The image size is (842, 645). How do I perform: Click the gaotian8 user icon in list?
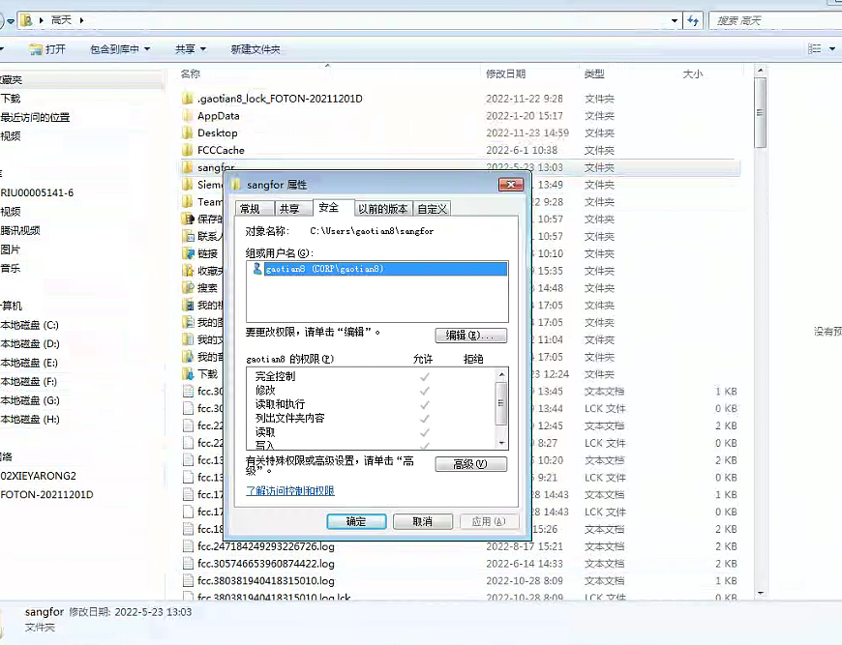click(257, 269)
